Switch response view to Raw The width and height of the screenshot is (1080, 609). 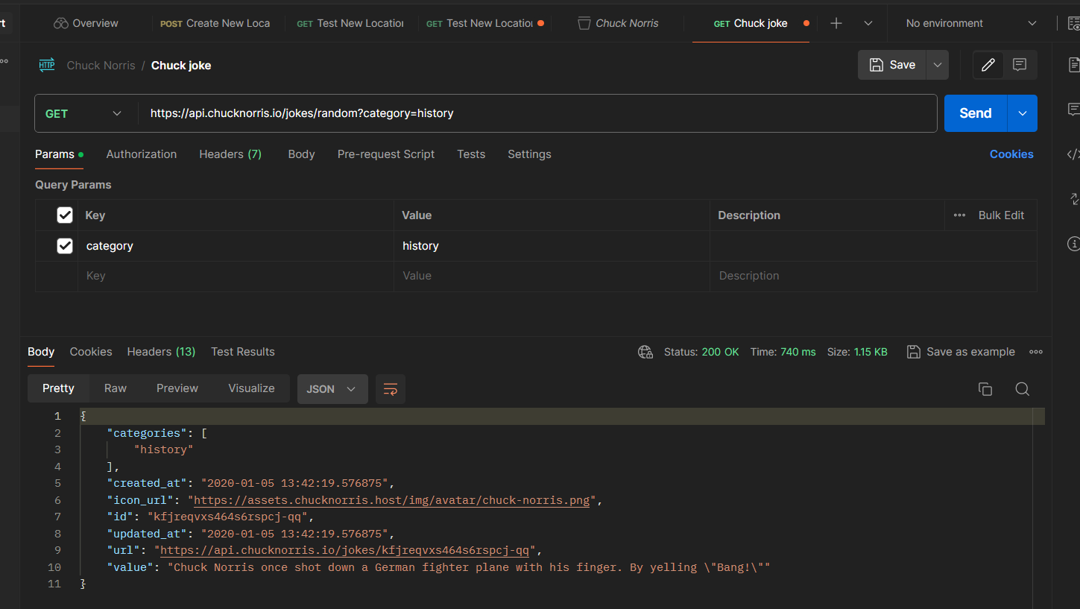[x=116, y=388]
